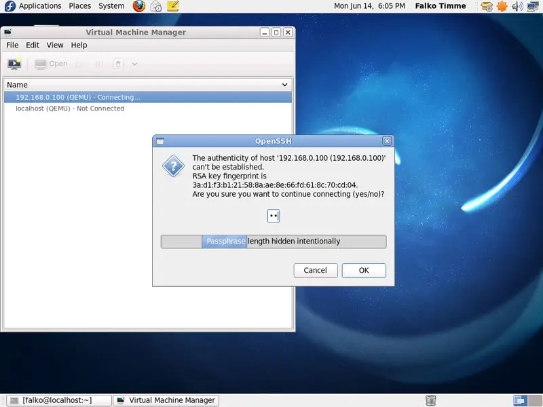
Task: Click the pause toolbar icon
Action: point(98,64)
